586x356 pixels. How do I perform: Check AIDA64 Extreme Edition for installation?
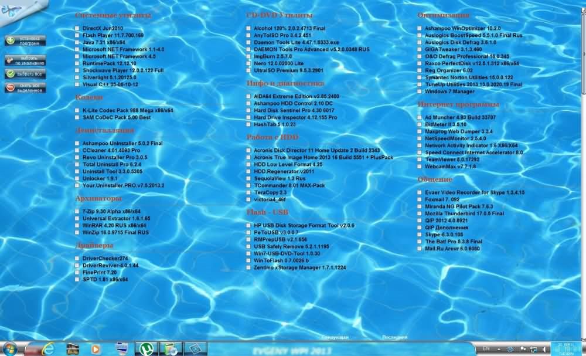(249, 96)
